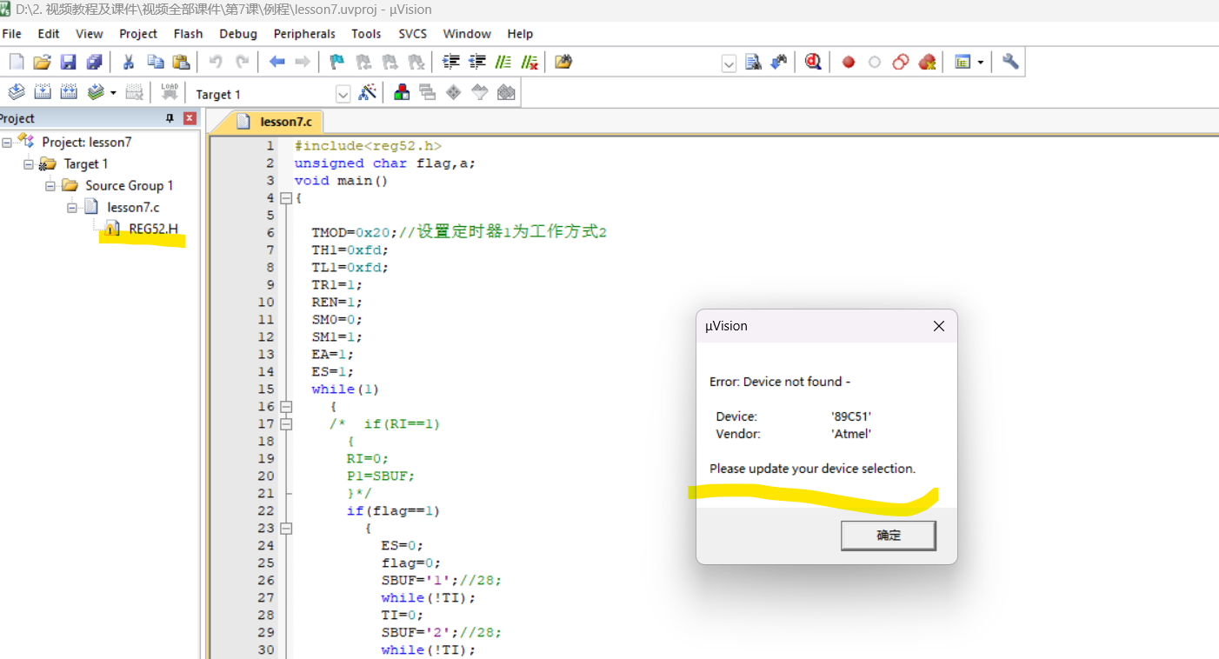
Task: Open Manage Project Items colored blocks icon
Action: pyautogui.click(x=402, y=92)
